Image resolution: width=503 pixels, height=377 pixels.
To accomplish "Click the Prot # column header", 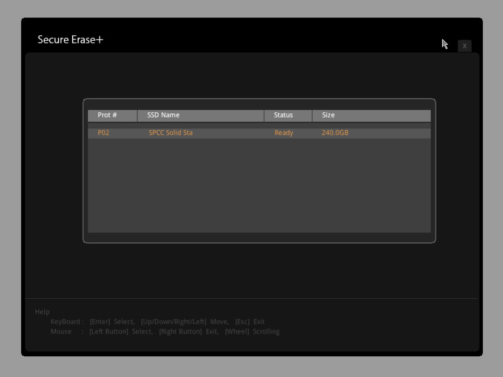I will (x=107, y=115).
